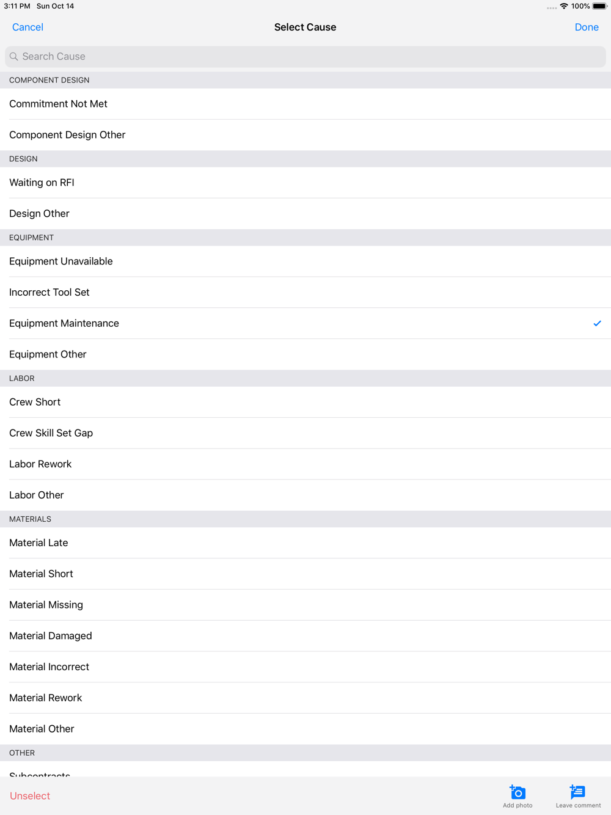Select Equipment Unavailable from the list
The height and width of the screenshot is (815, 611).
[61, 261]
